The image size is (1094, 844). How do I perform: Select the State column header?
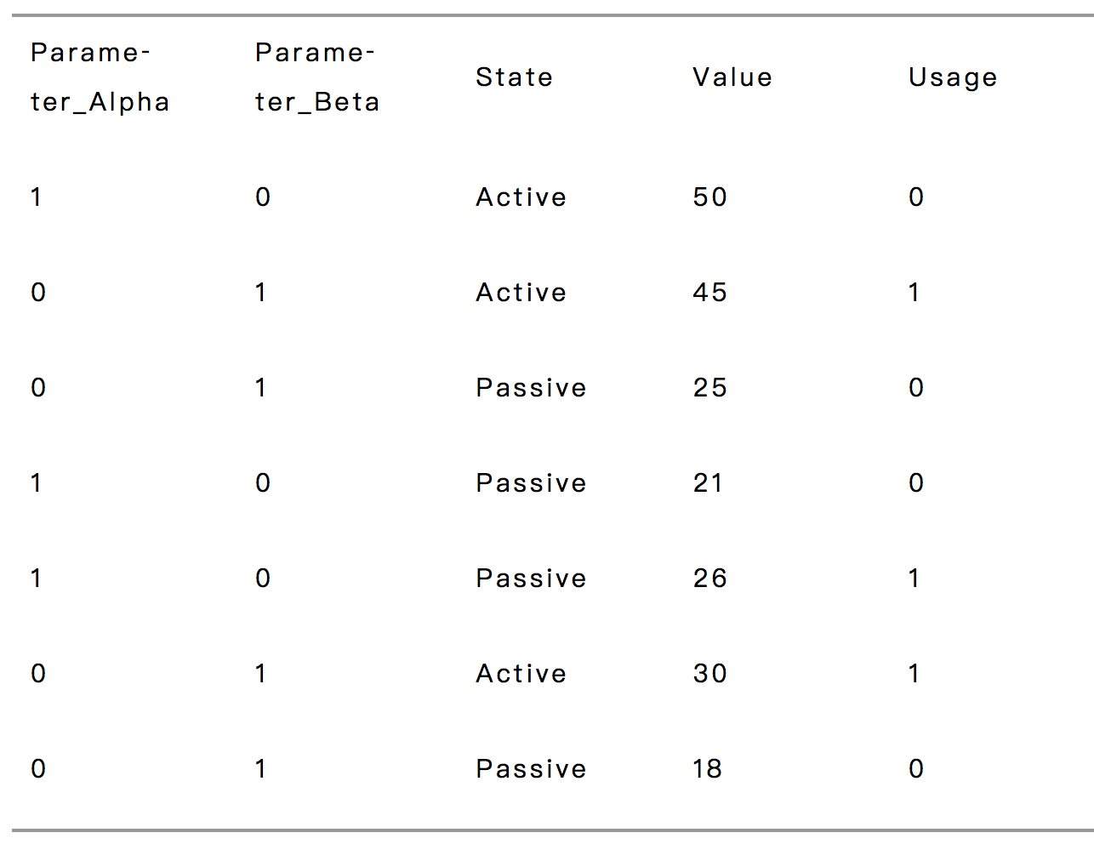(514, 77)
